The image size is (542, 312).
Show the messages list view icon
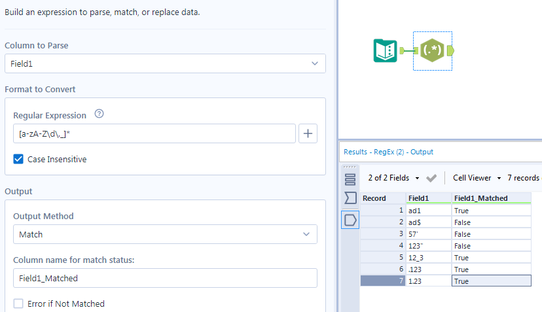pyautogui.click(x=350, y=179)
